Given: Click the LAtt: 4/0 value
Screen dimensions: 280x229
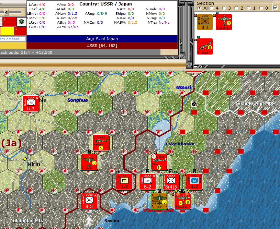Looking at the screenshot, I should click(42, 5).
